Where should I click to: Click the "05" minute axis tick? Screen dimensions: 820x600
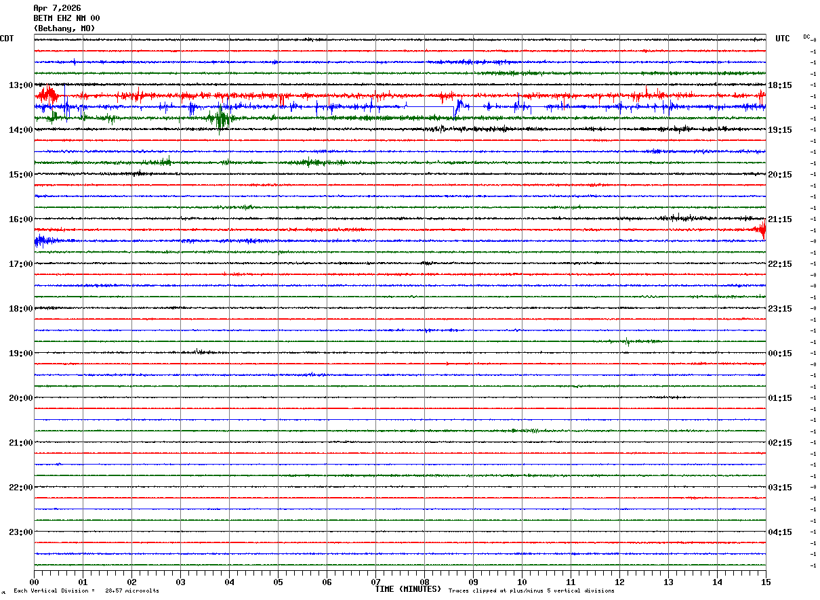278,582
